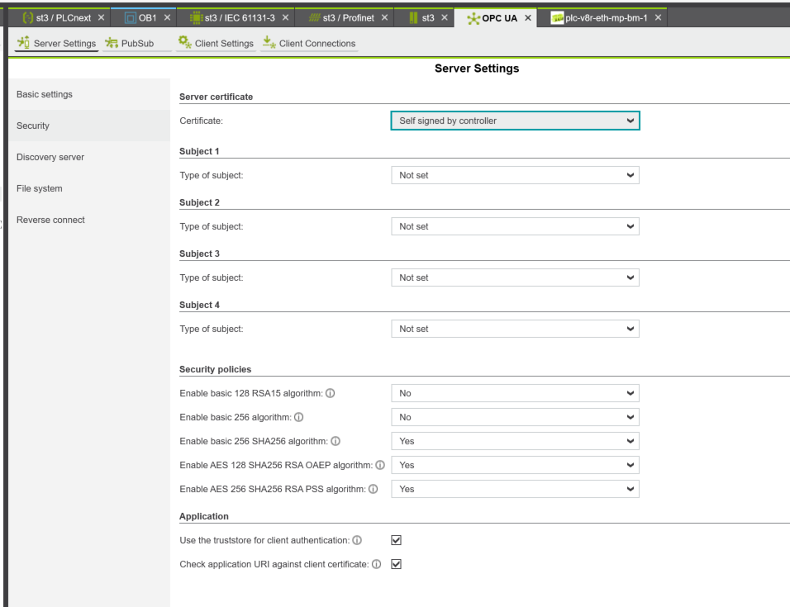The height and width of the screenshot is (607, 790).
Task: Switch to the st3 / PLCnext tab
Action: click(x=63, y=18)
